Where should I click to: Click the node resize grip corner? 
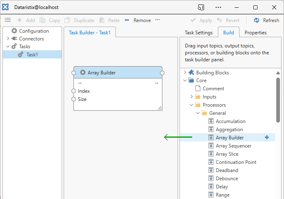160,108
